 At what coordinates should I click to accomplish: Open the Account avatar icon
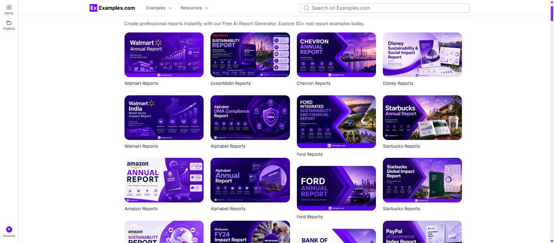[x=9, y=229]
